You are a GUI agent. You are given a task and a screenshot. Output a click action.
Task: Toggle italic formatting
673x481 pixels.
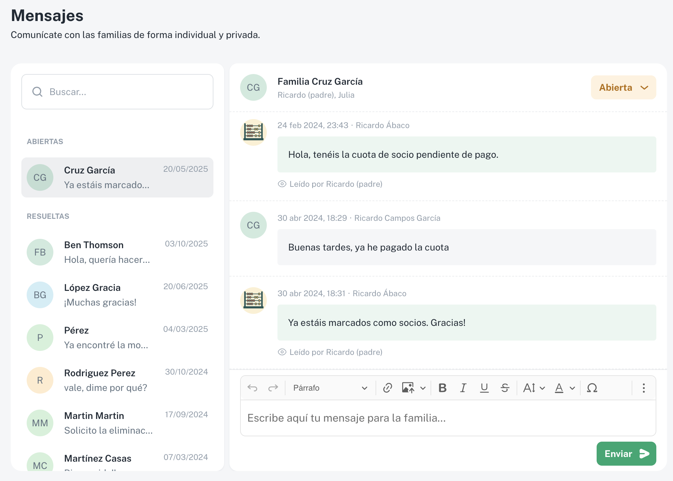point(463,388)
